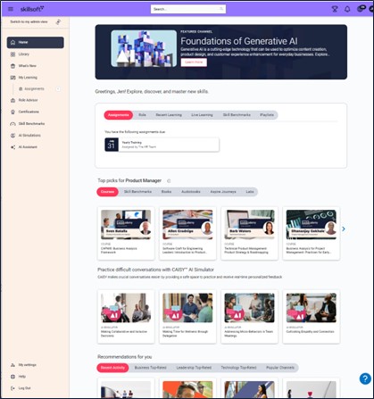Click the info icon next to Product Manager
The width and height of the screenshot is (374, 399).
point(169,180)
